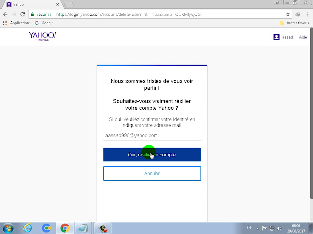This screenshot has width=313, height=234.
Task: Click the volume speaker tray icon
Action: click(279, 228)
